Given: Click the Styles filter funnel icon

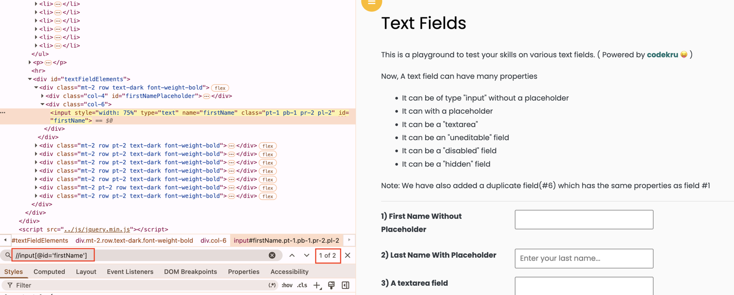Looking at the screenshot, I should tap(10, 285).
